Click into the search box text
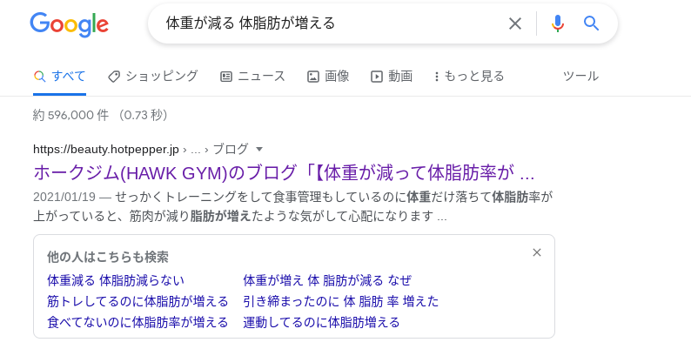 [x=251, y=23]
